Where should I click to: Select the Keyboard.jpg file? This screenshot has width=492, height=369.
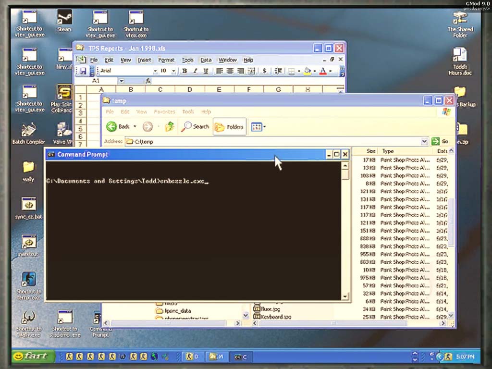tap(272, 317)
